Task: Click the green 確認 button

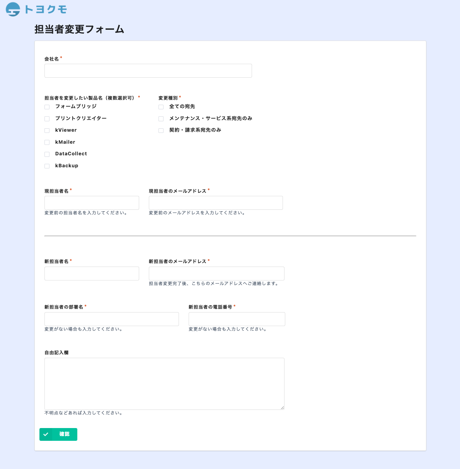Action: 58,434
